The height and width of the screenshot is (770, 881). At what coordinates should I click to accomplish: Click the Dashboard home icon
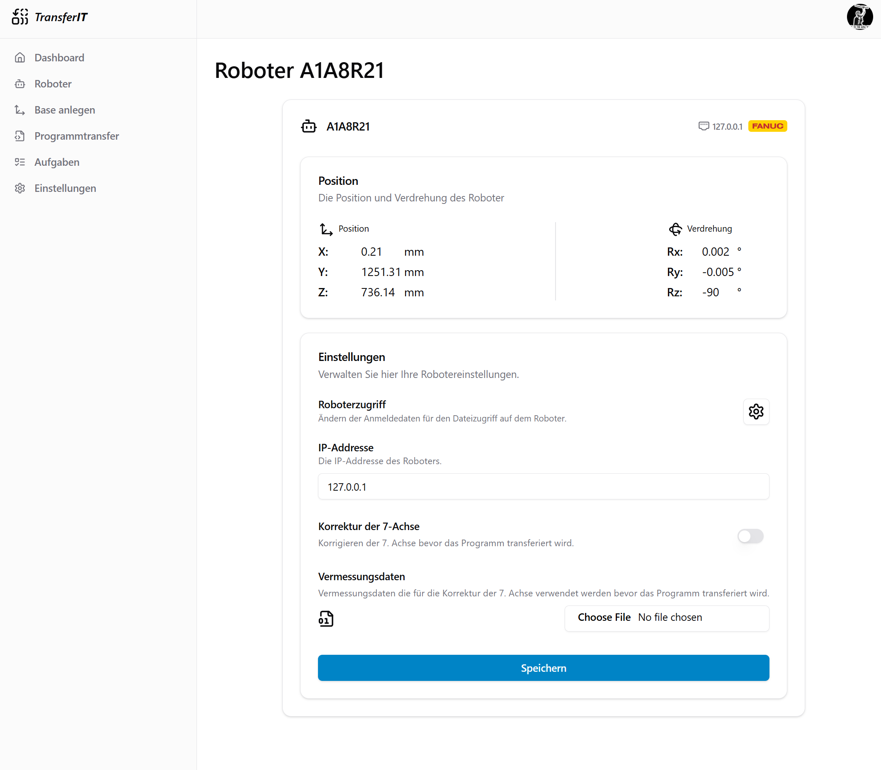click(20, 58)
